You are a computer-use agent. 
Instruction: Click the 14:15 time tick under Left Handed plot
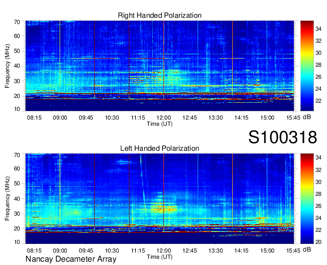click(x=241, y=251)
